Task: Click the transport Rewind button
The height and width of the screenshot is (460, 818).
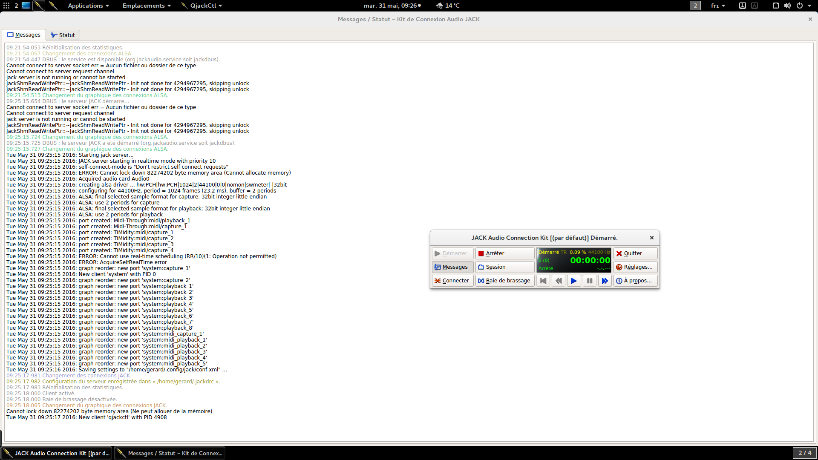Action: (559, 281)
